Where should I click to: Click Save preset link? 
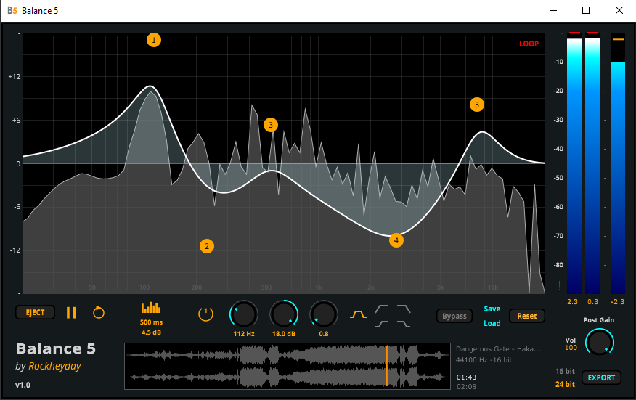pos(492,309)
